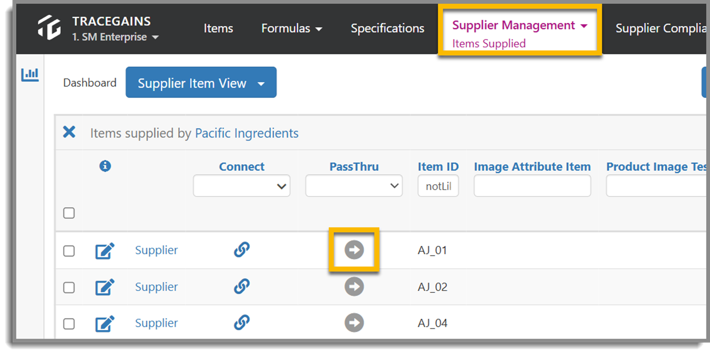The image size is (710, 355).
Task: Open the Specifications menu
Action: coord(387,28)
